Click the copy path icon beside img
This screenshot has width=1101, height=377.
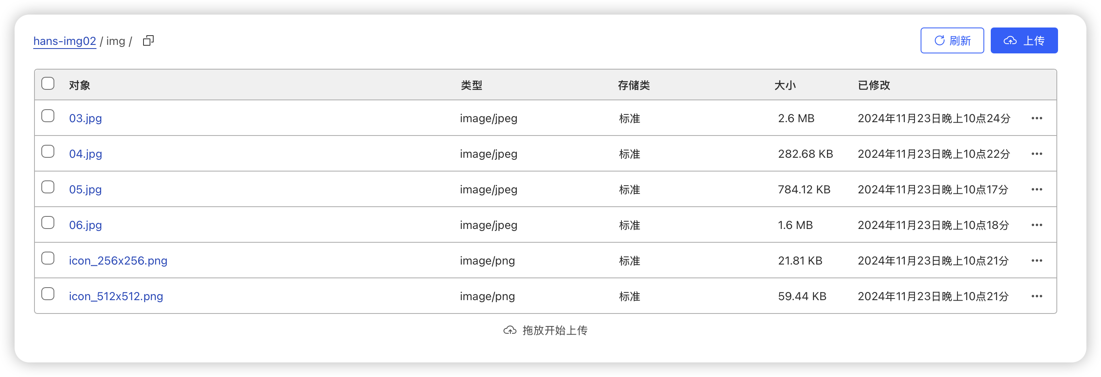tap(148, 40)
